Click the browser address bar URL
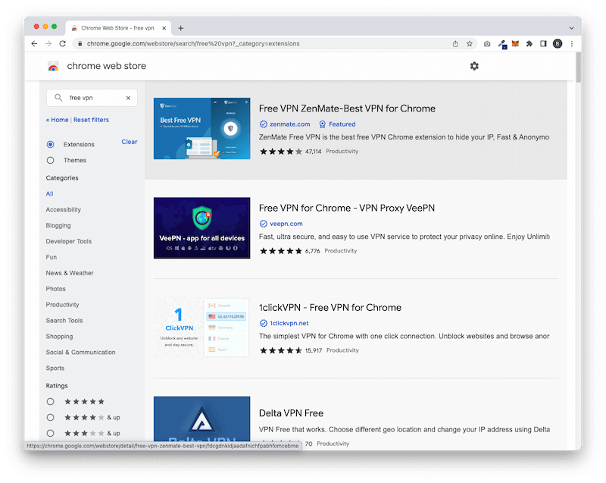Viewport: 606px width, 483px height. coord(193,44)
